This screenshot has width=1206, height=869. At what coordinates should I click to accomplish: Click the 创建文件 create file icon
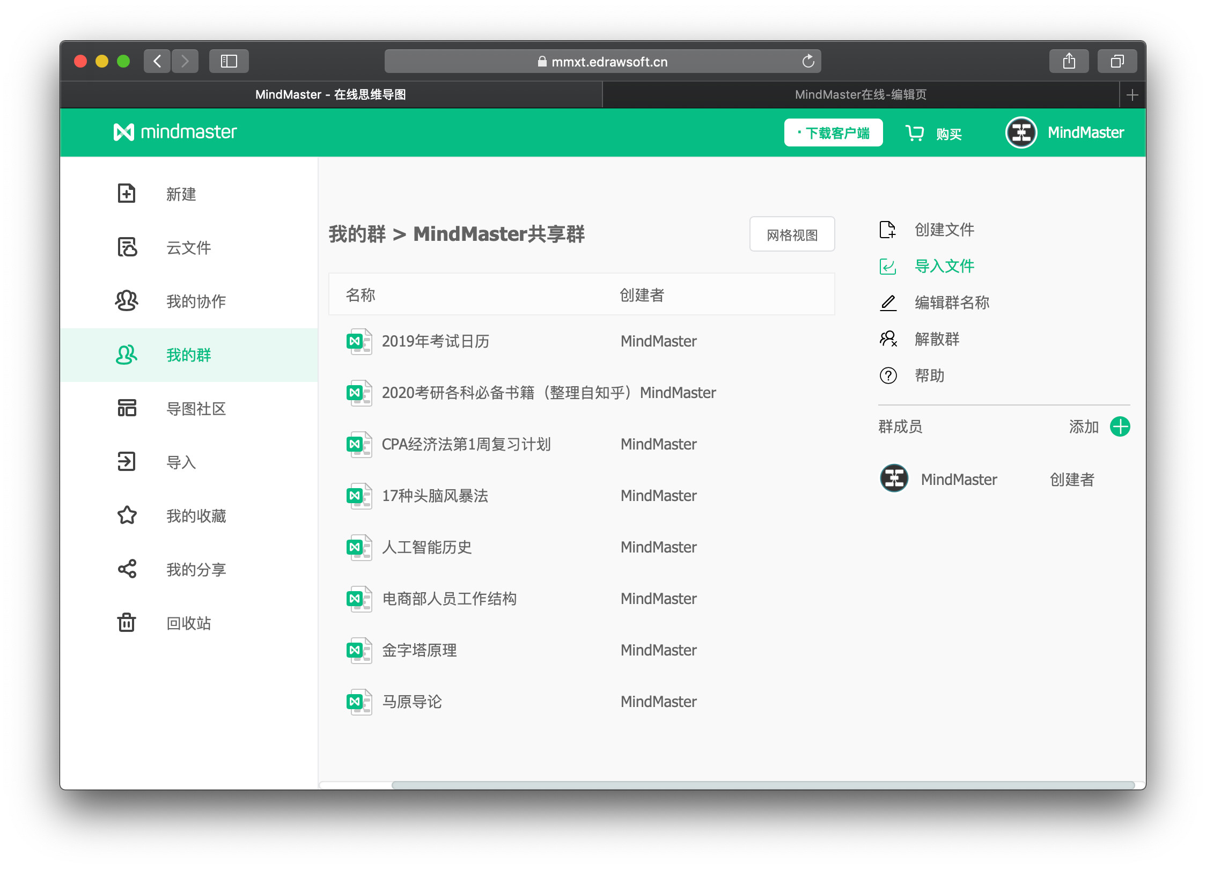888,230
